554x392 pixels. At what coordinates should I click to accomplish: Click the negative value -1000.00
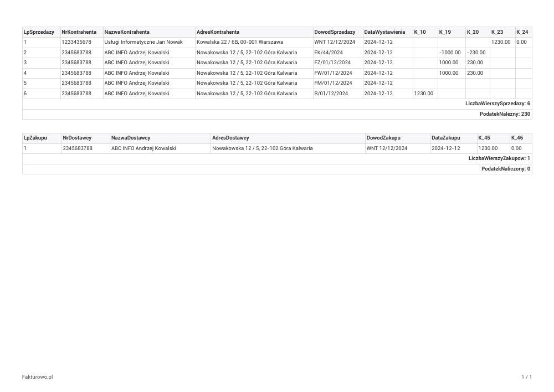click(450, 53)
